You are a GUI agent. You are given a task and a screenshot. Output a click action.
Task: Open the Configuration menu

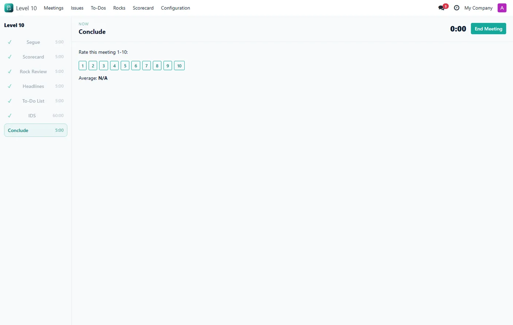[x=176, y=8]
